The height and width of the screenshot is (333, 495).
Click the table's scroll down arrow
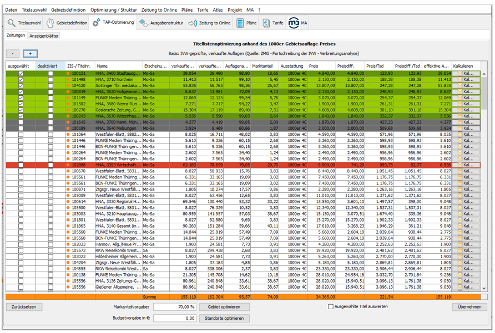(483, 288)
